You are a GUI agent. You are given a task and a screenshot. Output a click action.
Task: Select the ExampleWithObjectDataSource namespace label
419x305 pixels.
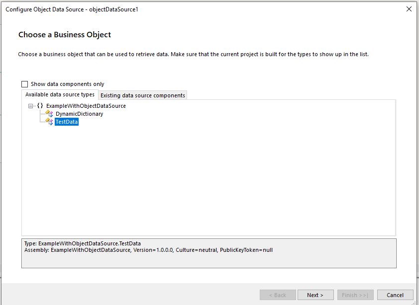pyautogui.click(x=86, y=106)
